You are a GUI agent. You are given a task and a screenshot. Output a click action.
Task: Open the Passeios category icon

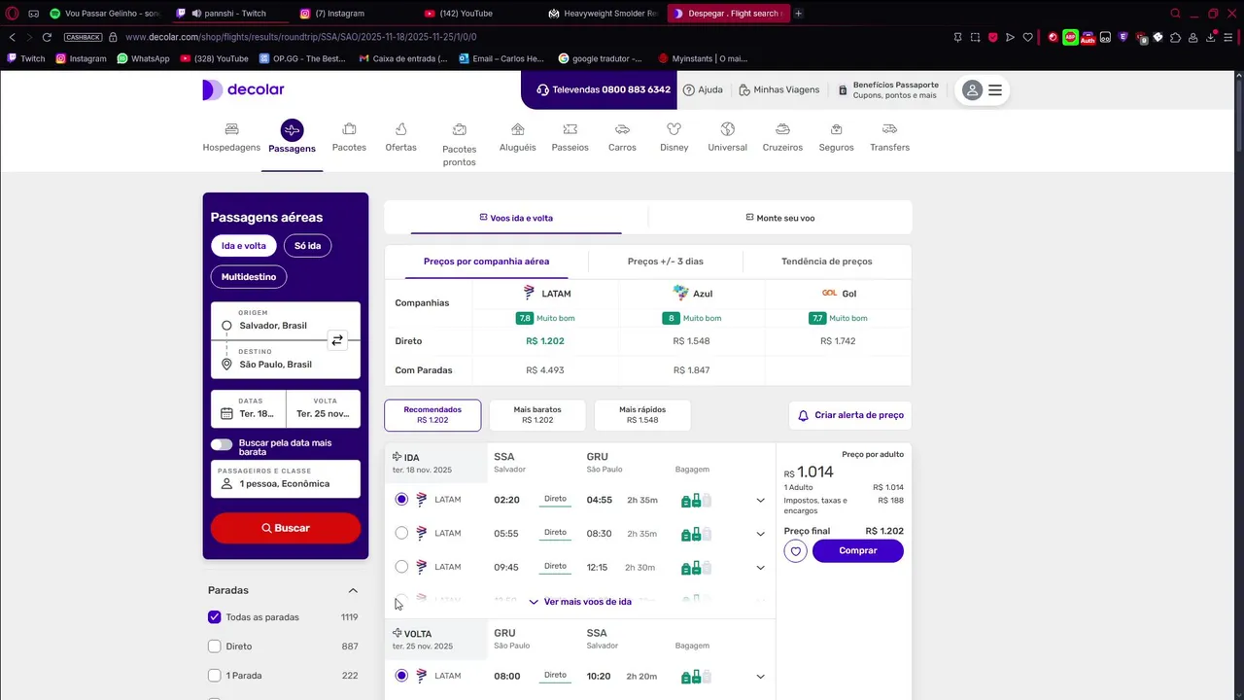[570, 129]
